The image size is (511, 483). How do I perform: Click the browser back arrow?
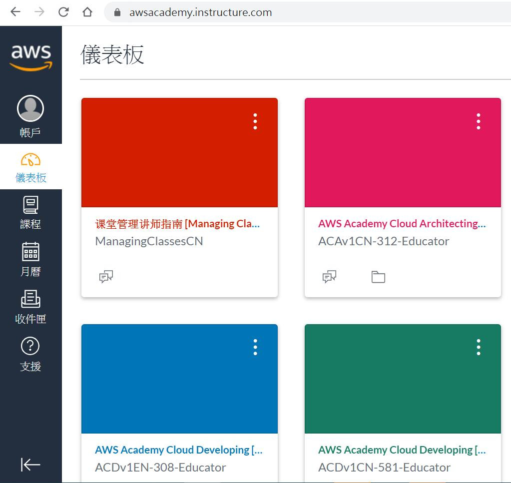tap(15, 12)
